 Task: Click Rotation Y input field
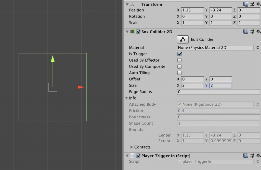click(220, 17)
